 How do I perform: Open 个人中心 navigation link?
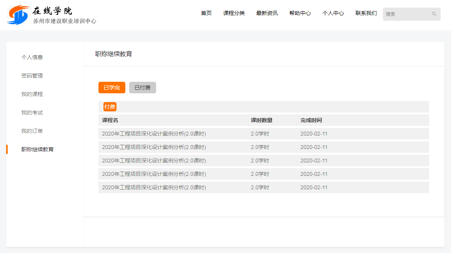pos(333,13)
